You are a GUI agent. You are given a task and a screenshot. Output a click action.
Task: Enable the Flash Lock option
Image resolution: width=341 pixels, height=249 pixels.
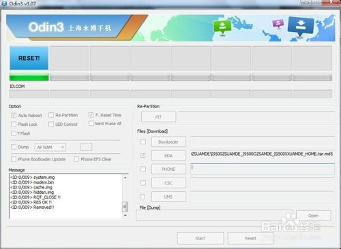click(x=14, y=124)
